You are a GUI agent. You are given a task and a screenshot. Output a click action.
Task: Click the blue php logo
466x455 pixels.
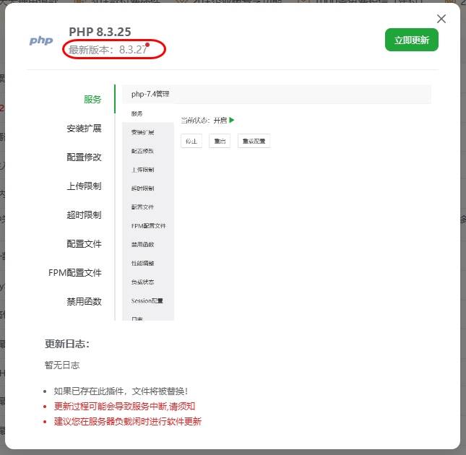coord(41,40)
